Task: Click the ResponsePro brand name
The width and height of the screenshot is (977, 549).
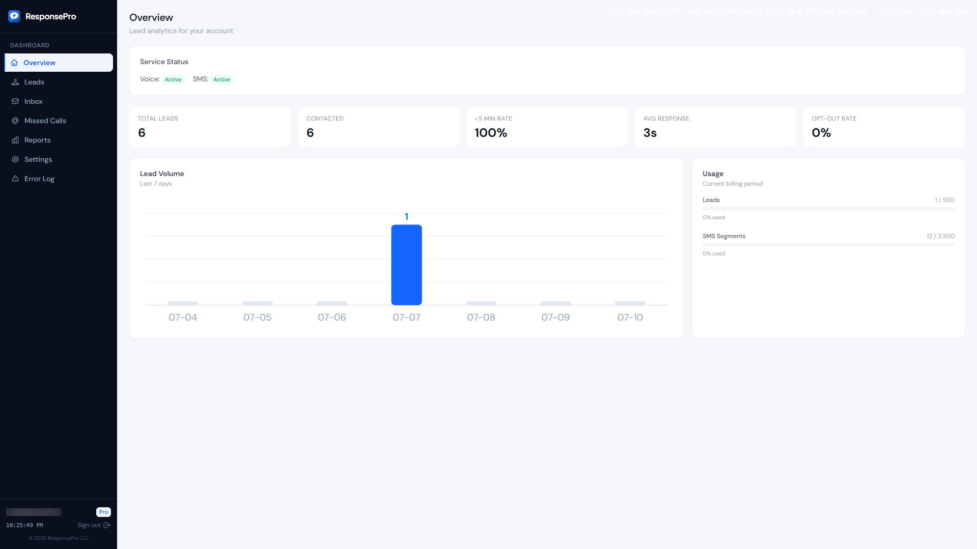Action: [51, 16]
